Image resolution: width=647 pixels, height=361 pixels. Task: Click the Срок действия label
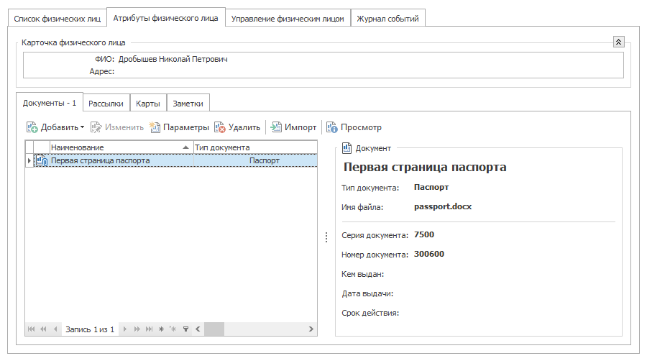click(370, 313)
